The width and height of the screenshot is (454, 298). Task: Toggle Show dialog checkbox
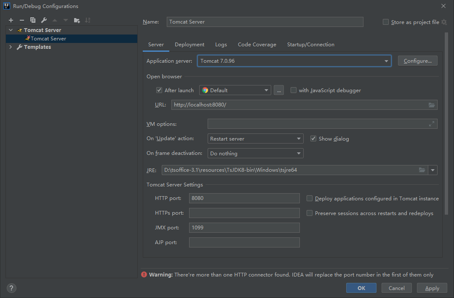(313, 138)
